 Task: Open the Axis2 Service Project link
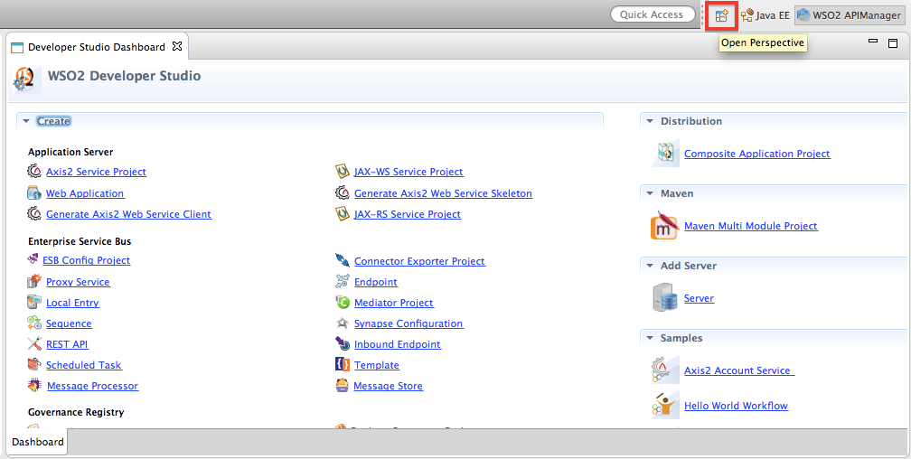click(97, 172)
